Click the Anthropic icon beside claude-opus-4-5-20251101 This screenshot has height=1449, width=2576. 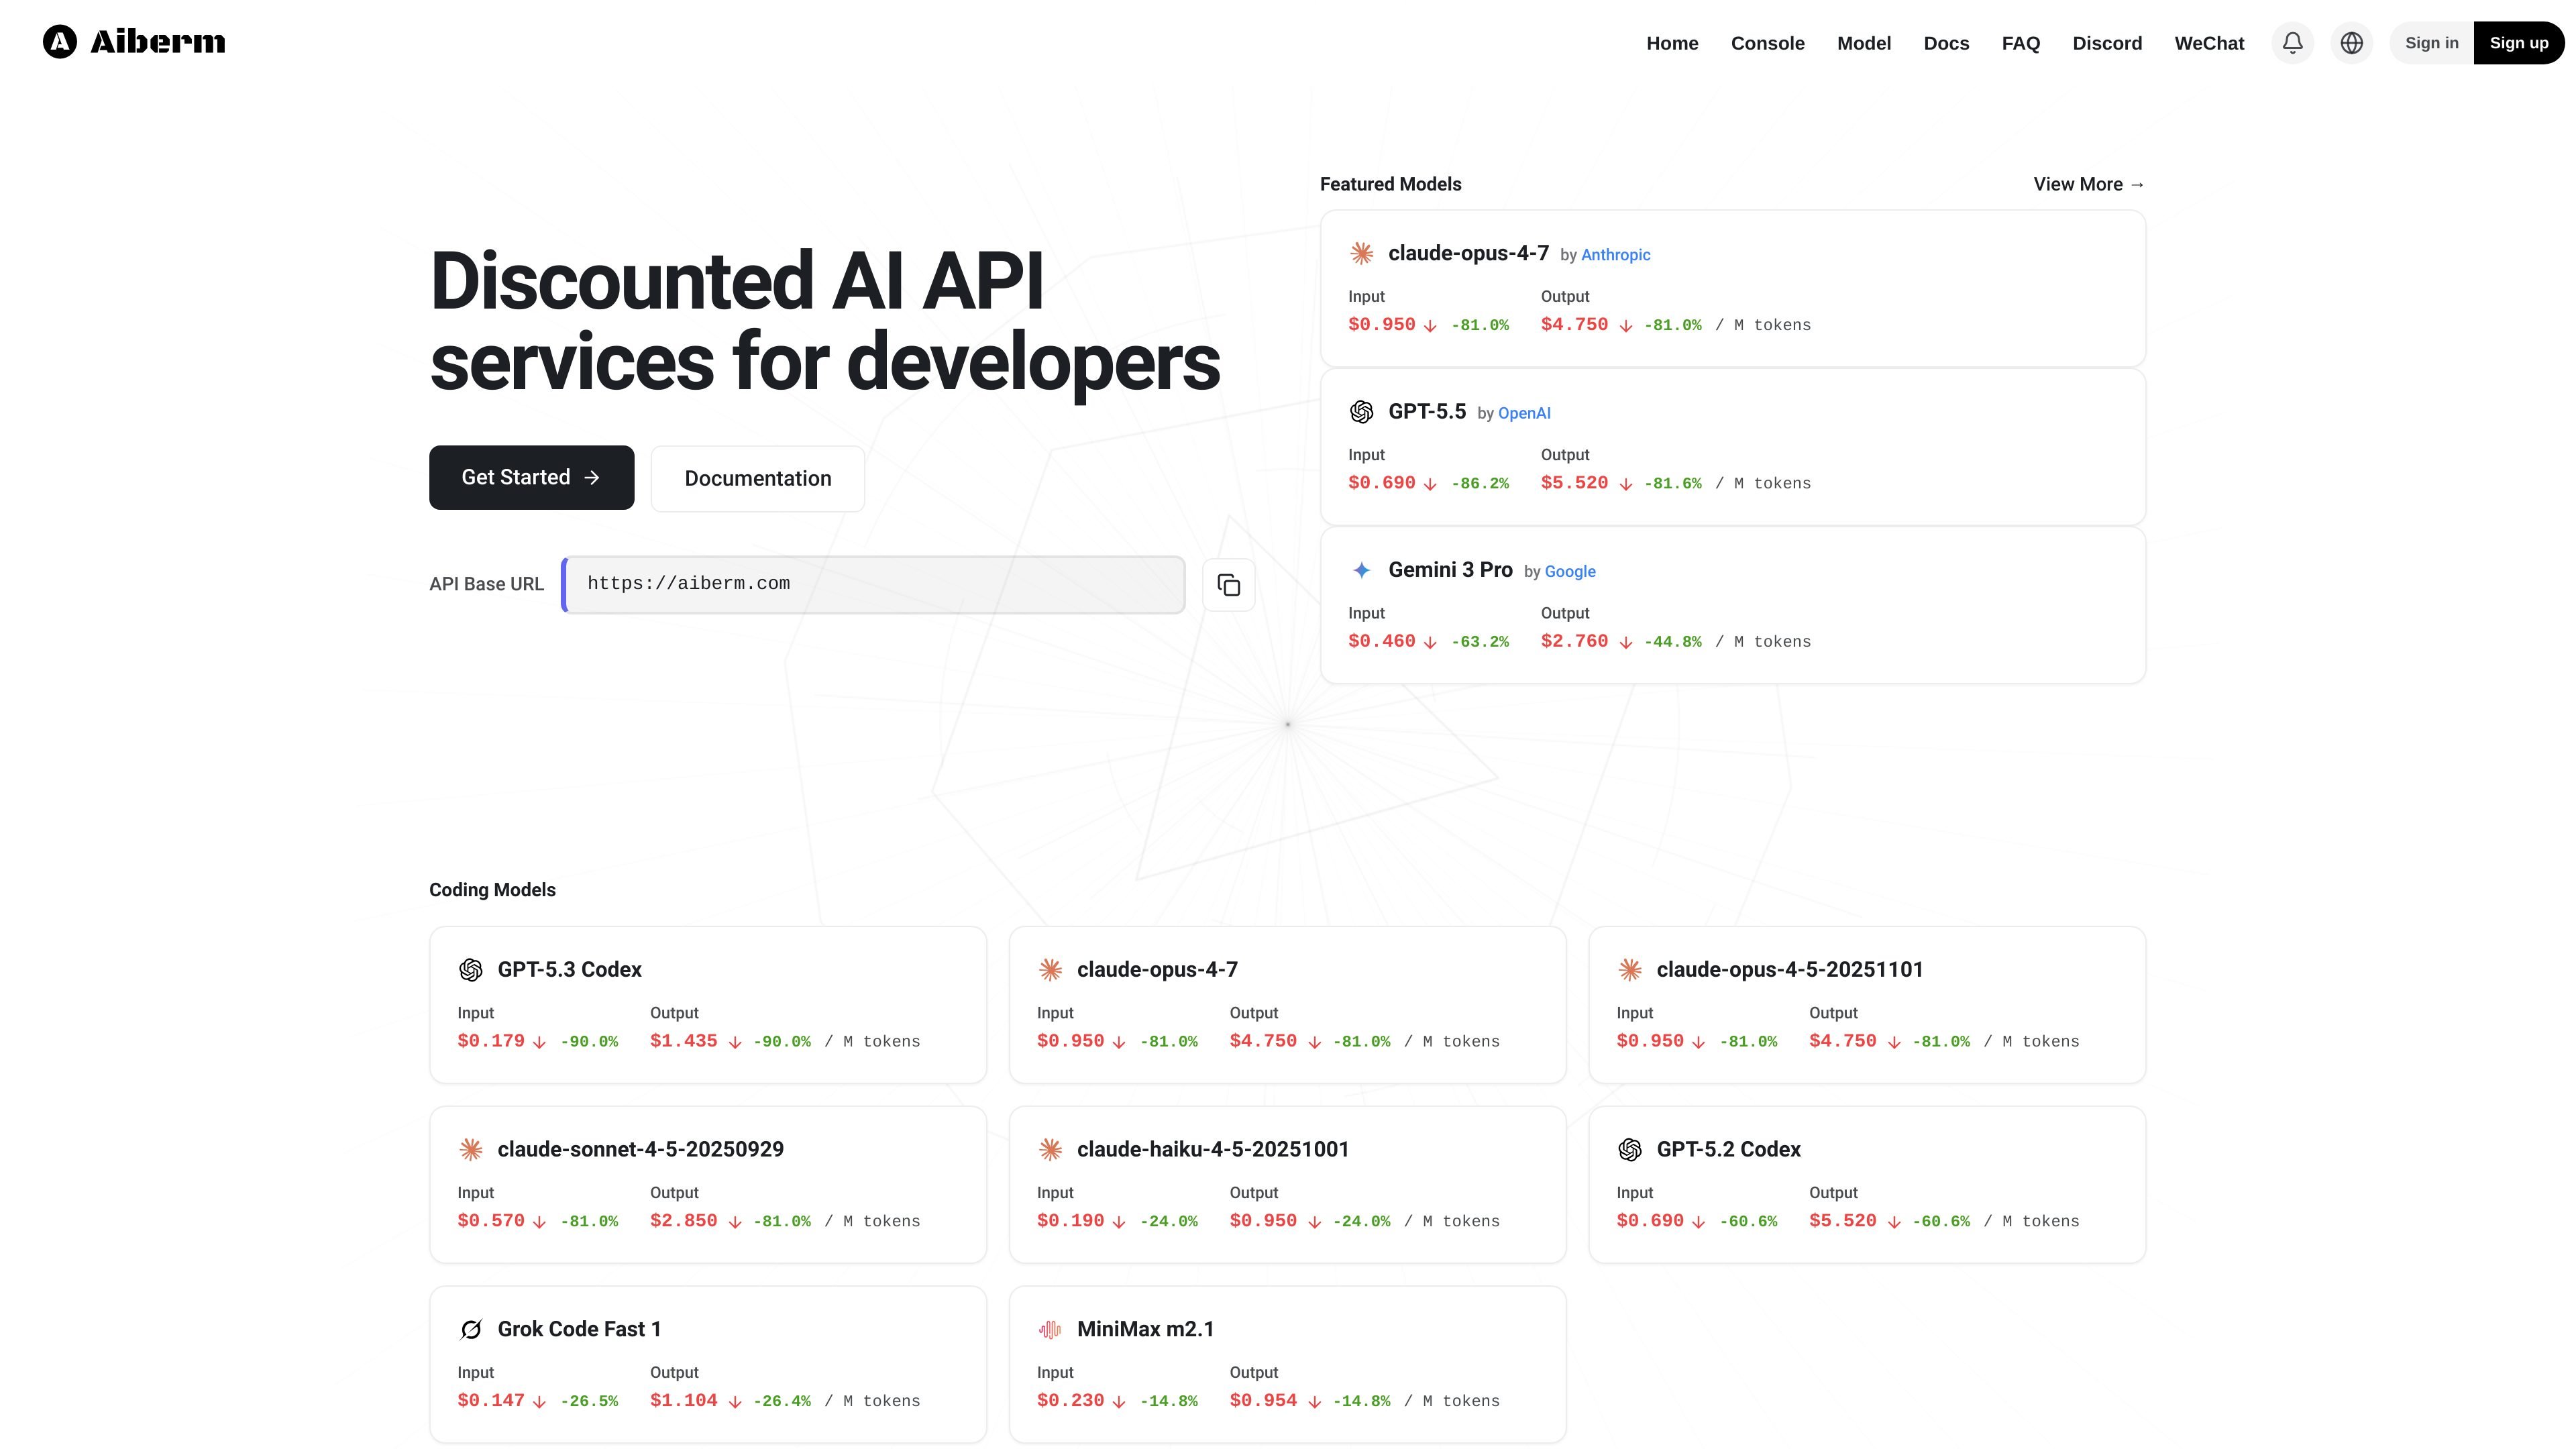(x=1630, y=970)
